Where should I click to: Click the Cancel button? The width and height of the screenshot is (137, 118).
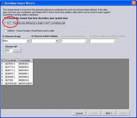(79, 113)
